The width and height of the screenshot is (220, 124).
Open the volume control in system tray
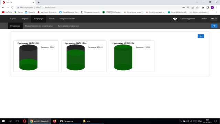coord(188,121)
